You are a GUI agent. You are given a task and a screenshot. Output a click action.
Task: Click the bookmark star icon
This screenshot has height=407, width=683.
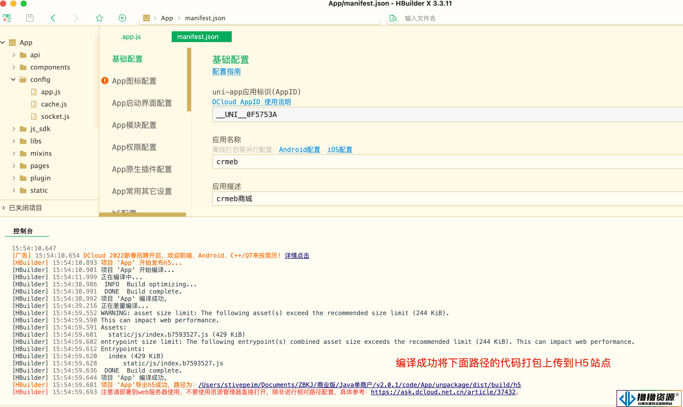(x=99, y=18)
